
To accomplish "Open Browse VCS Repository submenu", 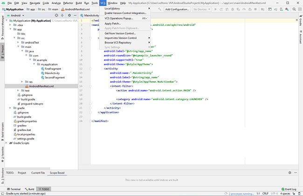I will coord(125,43).
